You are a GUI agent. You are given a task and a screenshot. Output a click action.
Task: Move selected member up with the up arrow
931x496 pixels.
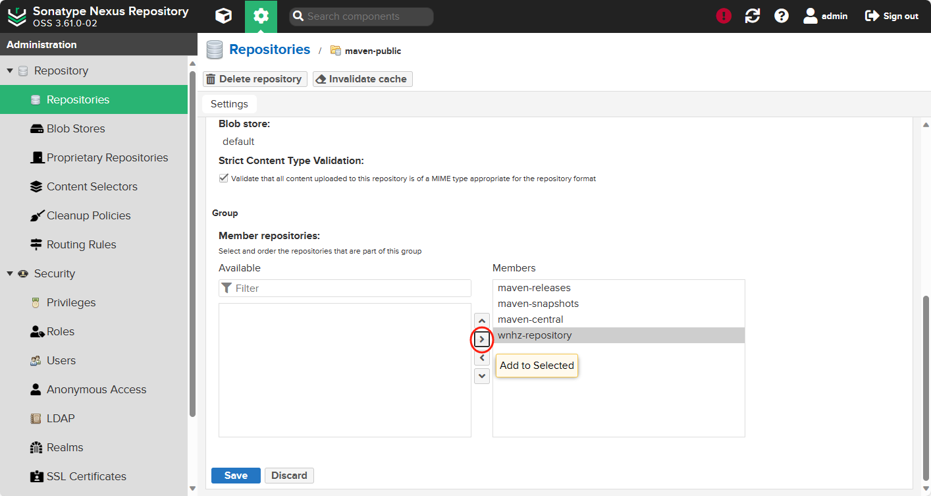482,321
